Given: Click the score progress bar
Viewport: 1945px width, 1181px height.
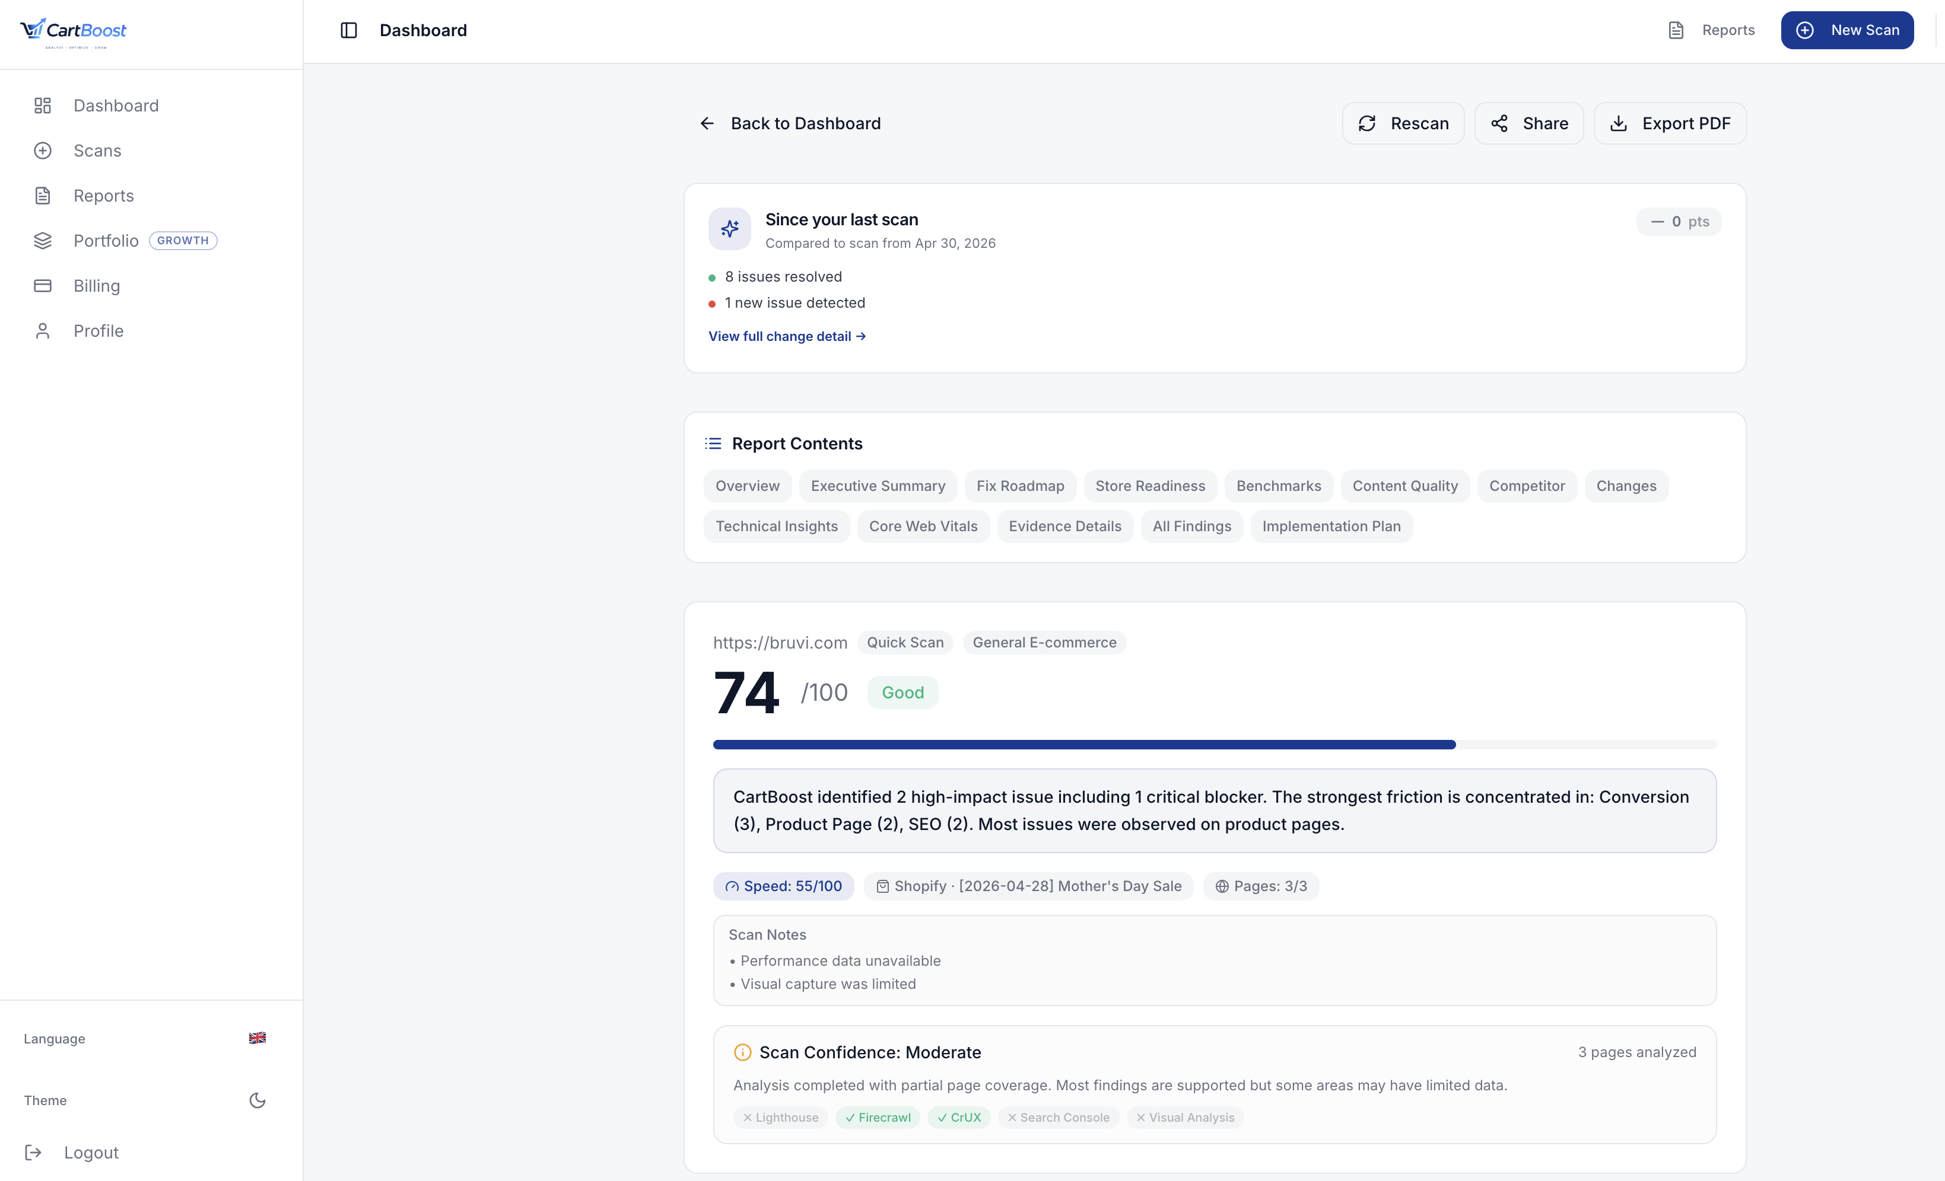Looking at the screenshot, I should (x=1214, y=745).
